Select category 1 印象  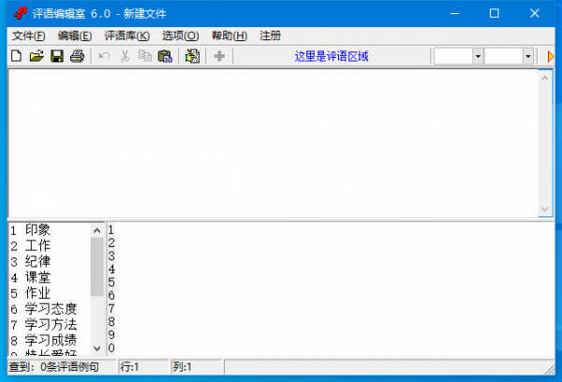click(50, 229)
